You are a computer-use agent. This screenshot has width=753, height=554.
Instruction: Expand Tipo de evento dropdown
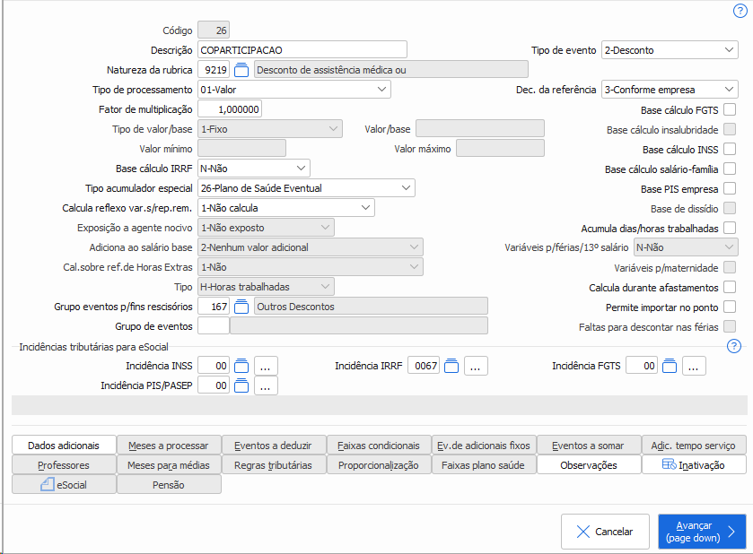[x=670, y=50]
